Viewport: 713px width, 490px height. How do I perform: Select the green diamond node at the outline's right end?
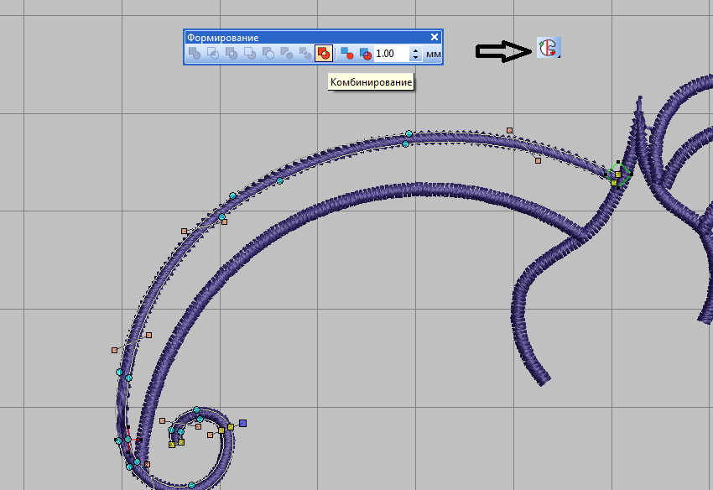[x=618, y=174]
